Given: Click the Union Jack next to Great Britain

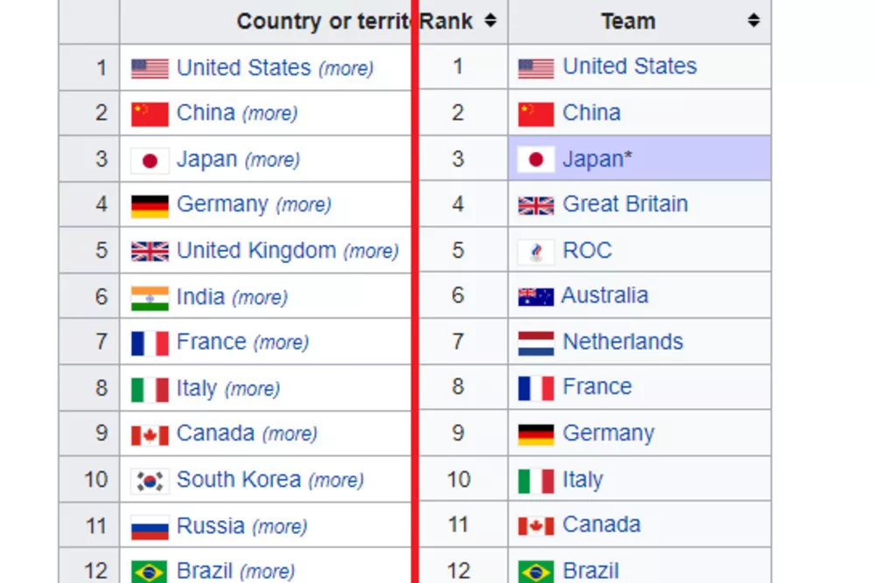Looking at the screenshot, I should [x=537, y=205].
